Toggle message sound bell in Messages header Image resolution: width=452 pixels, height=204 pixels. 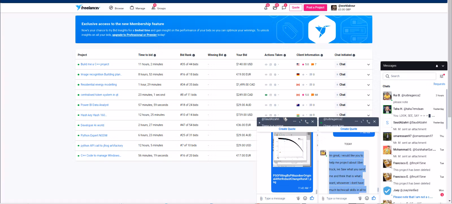(x=437, y=66)
